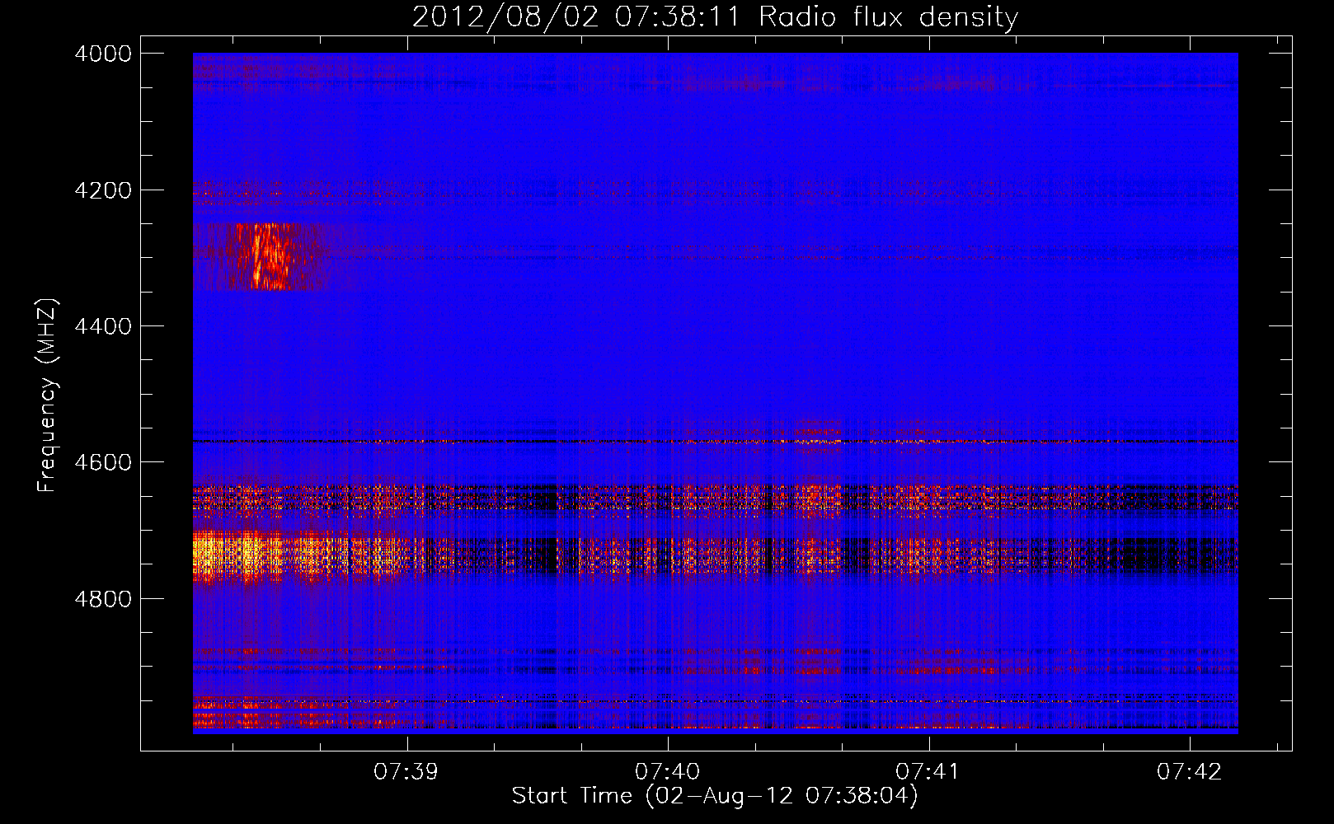Click the 4200 frequency tick label
This screenshot has height=824, width=1334.
[x=102, y=190]
